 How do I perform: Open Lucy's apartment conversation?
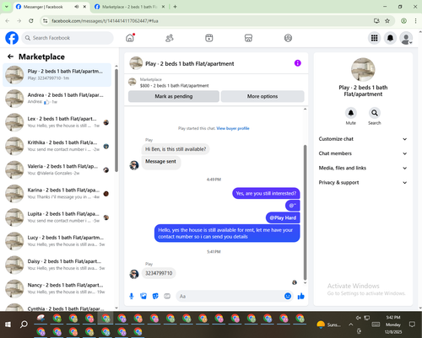coord(57,241)
